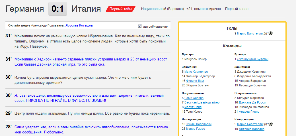Open Лукаш Подольски player link
This screenshot has height=136, width=296.
point(199,124)
